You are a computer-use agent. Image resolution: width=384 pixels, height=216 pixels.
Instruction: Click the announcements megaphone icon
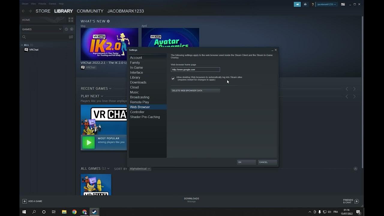[x=297, y=4]
